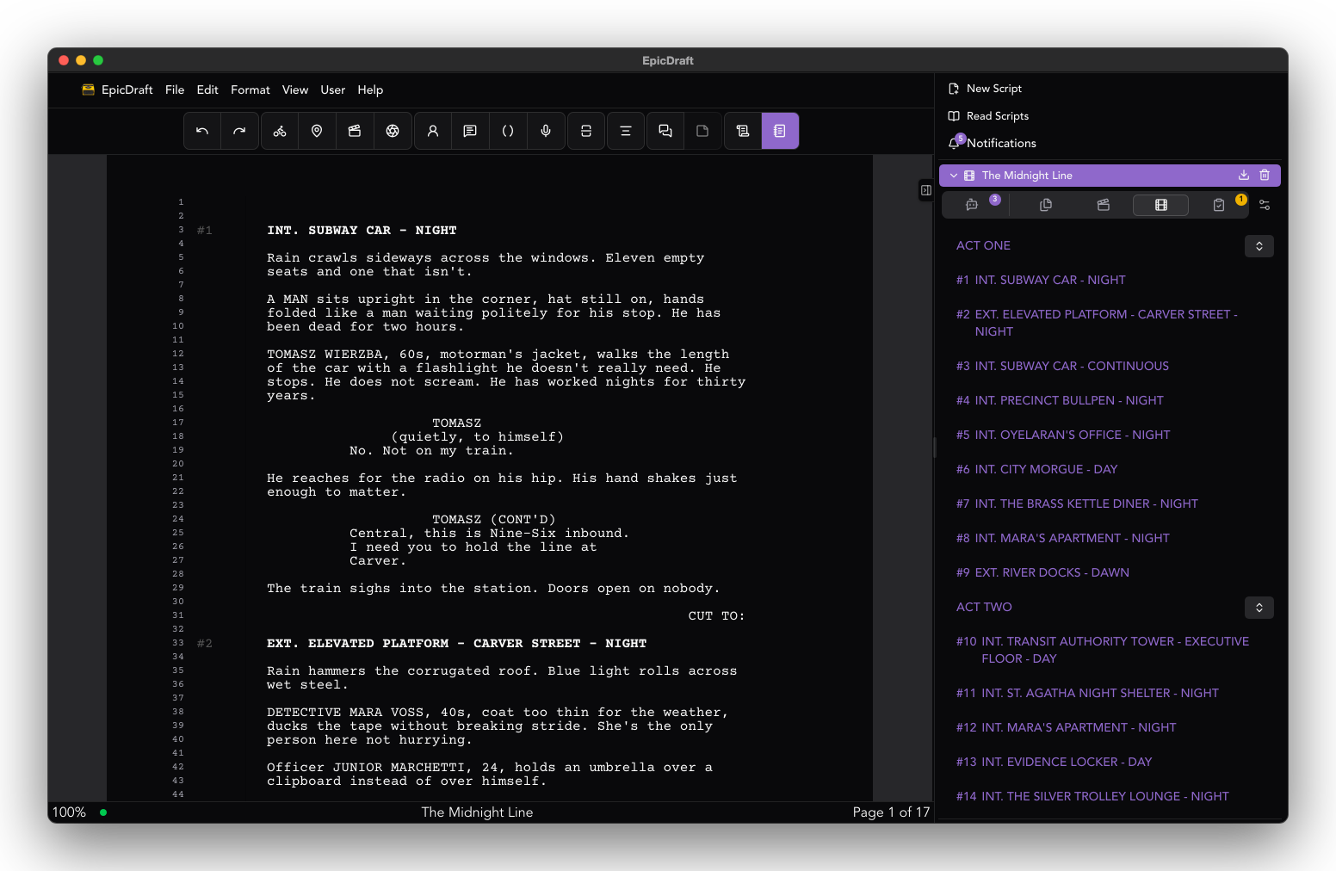
Task: Collapse The Midnight Line script chevron
Action: pos(954,176)
